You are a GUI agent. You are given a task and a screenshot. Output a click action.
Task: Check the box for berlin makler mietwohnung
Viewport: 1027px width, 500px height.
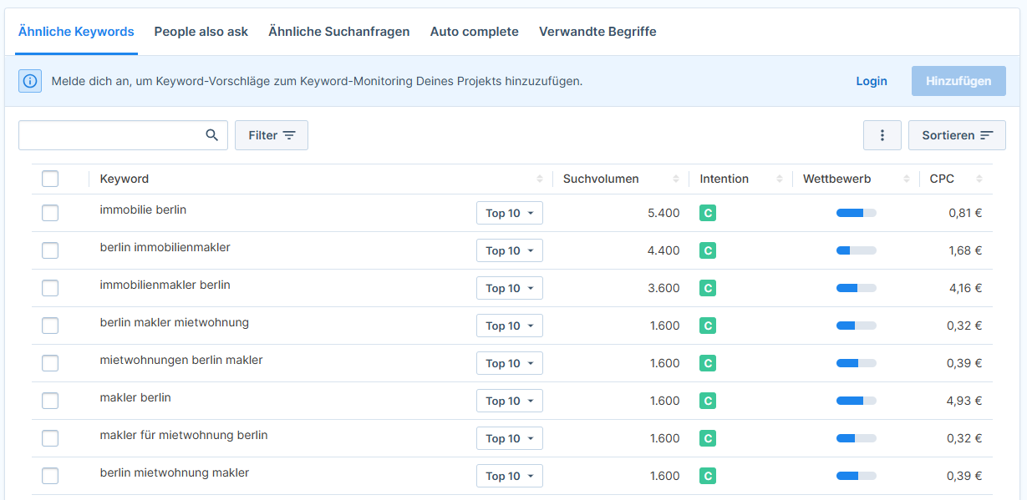click(x=50, y=326)
